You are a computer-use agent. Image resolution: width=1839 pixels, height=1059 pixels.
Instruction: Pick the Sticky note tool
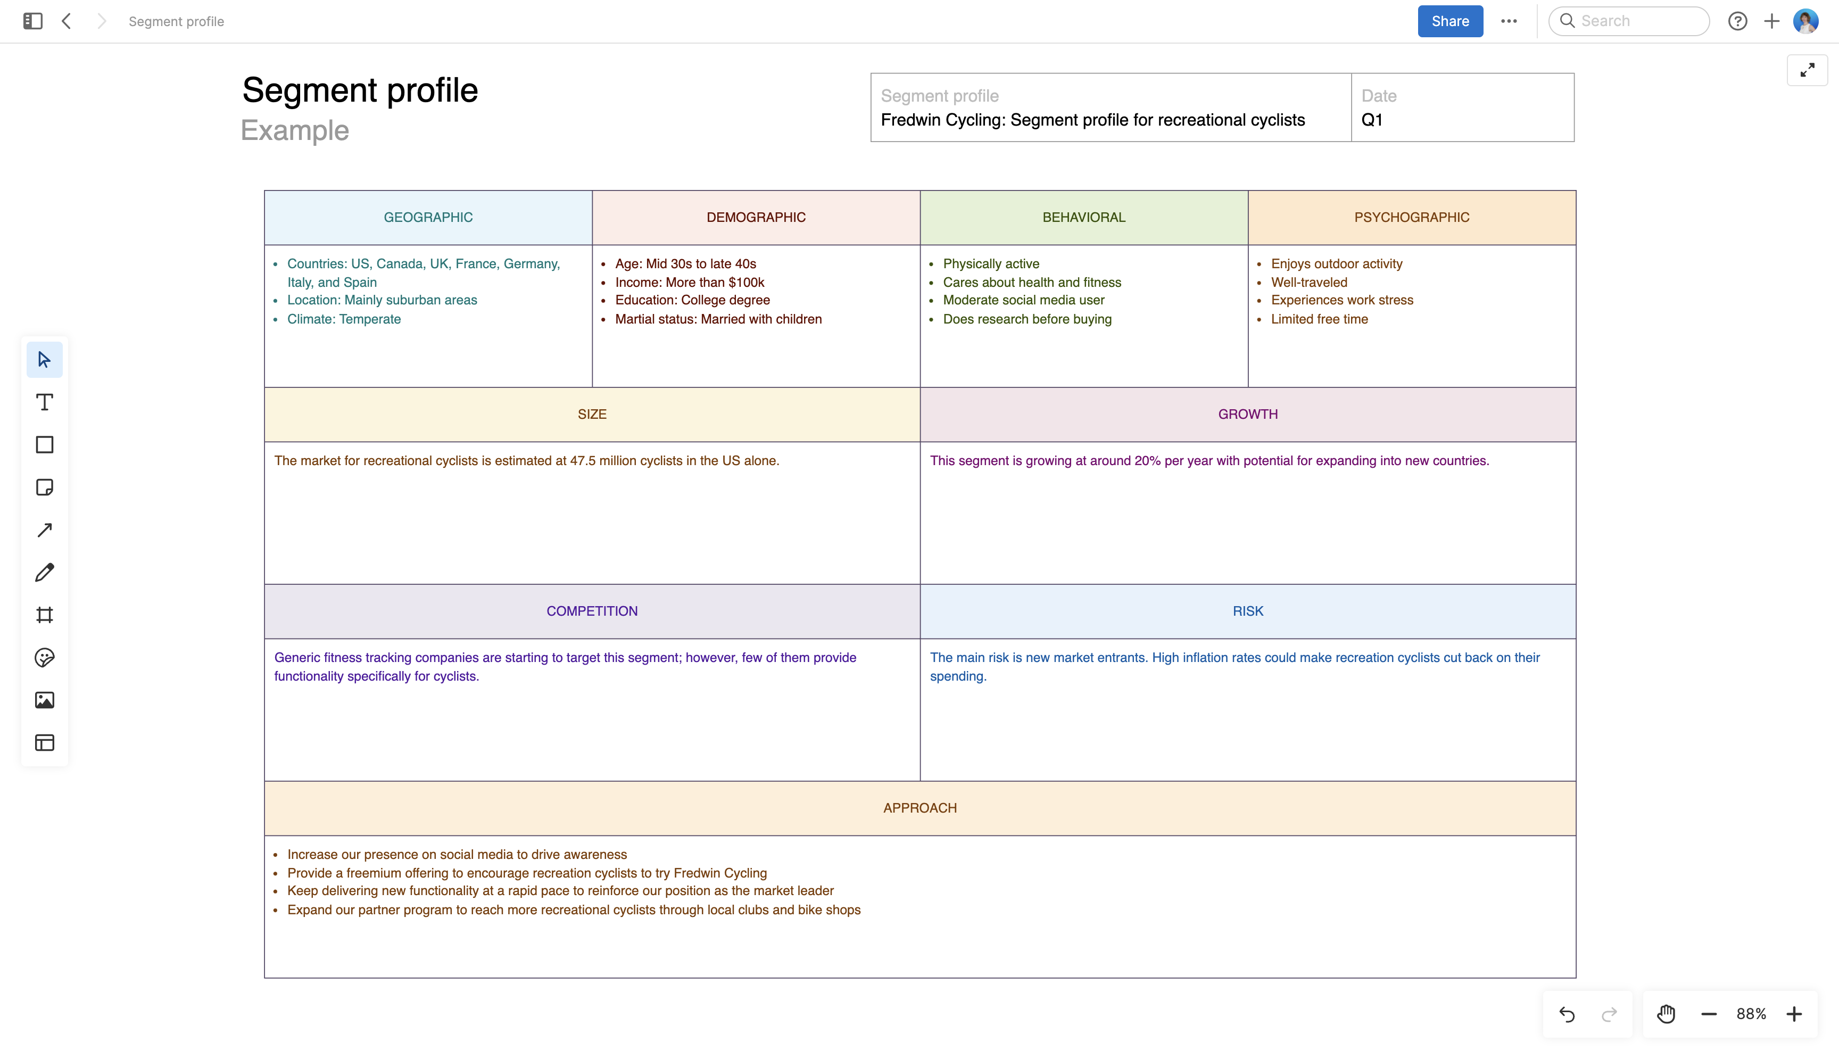(x=44, y=487)
